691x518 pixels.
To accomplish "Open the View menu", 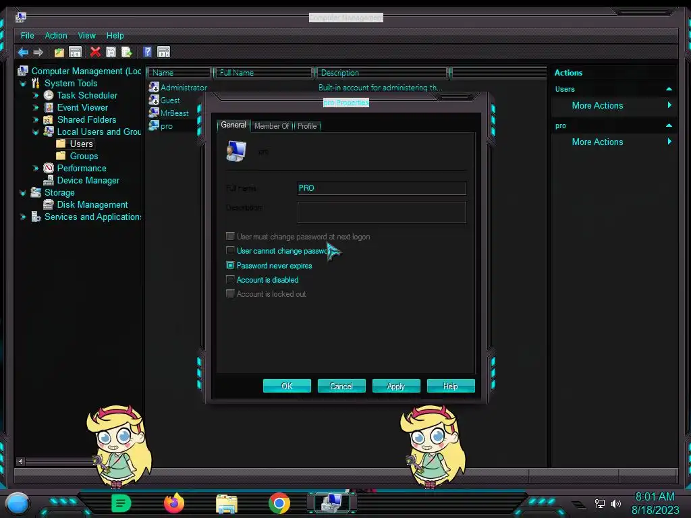I will pyautogui.click(x=87, y=36).
